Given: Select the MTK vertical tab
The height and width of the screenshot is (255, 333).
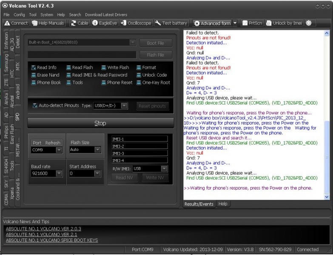Looking at the screenshot, I should (17, 66).
